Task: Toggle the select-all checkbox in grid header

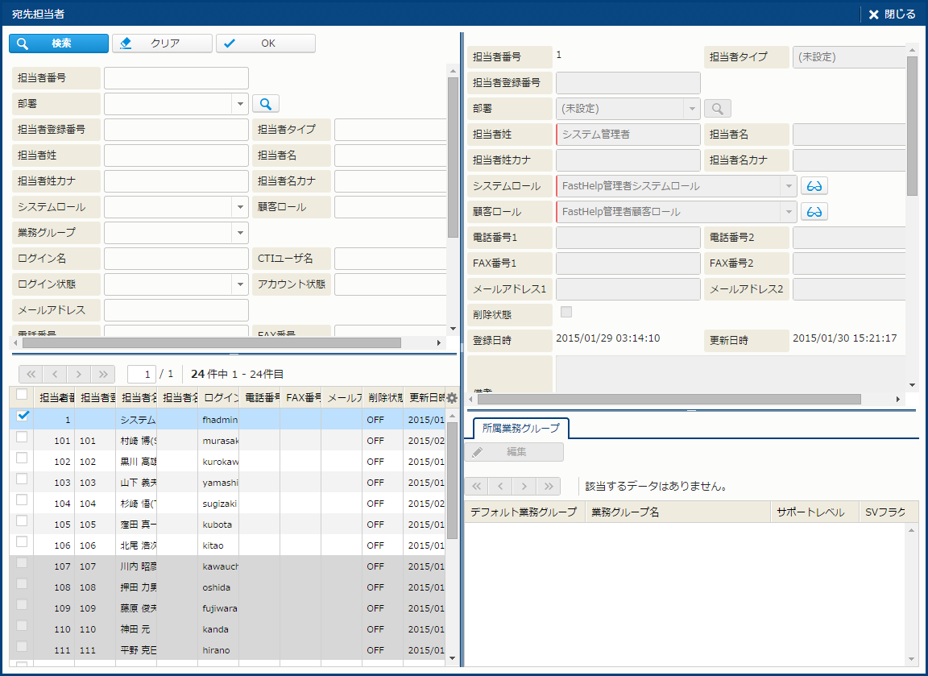Action: click(23, 395)
